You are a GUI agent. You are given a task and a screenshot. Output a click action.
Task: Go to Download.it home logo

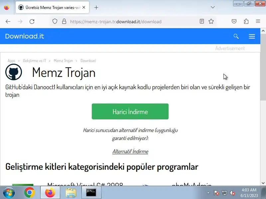(25, 36)
